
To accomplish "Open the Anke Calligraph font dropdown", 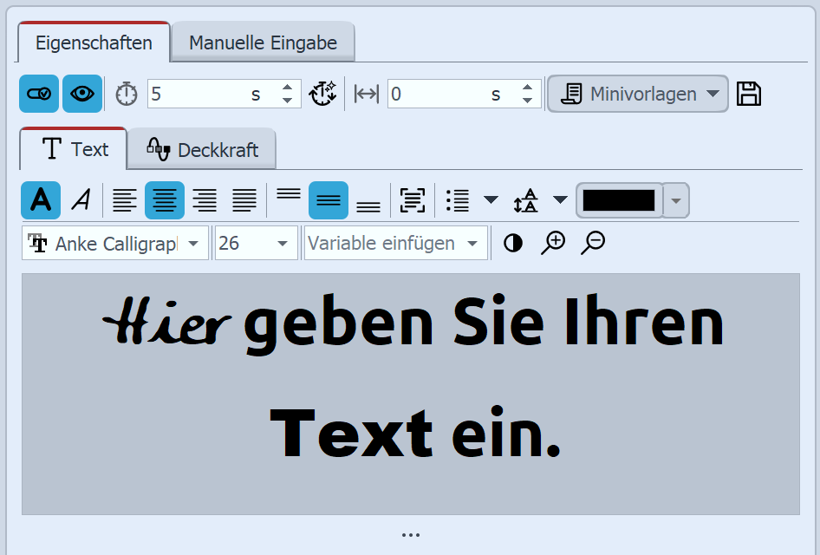I will pos(115,244).
